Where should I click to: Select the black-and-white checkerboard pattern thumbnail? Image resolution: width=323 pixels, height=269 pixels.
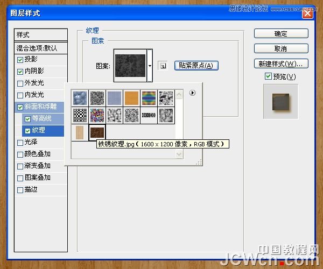coord(80,115)
